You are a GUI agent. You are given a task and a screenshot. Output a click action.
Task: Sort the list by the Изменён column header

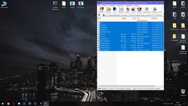pyautogui.click(x=154, y=18)
